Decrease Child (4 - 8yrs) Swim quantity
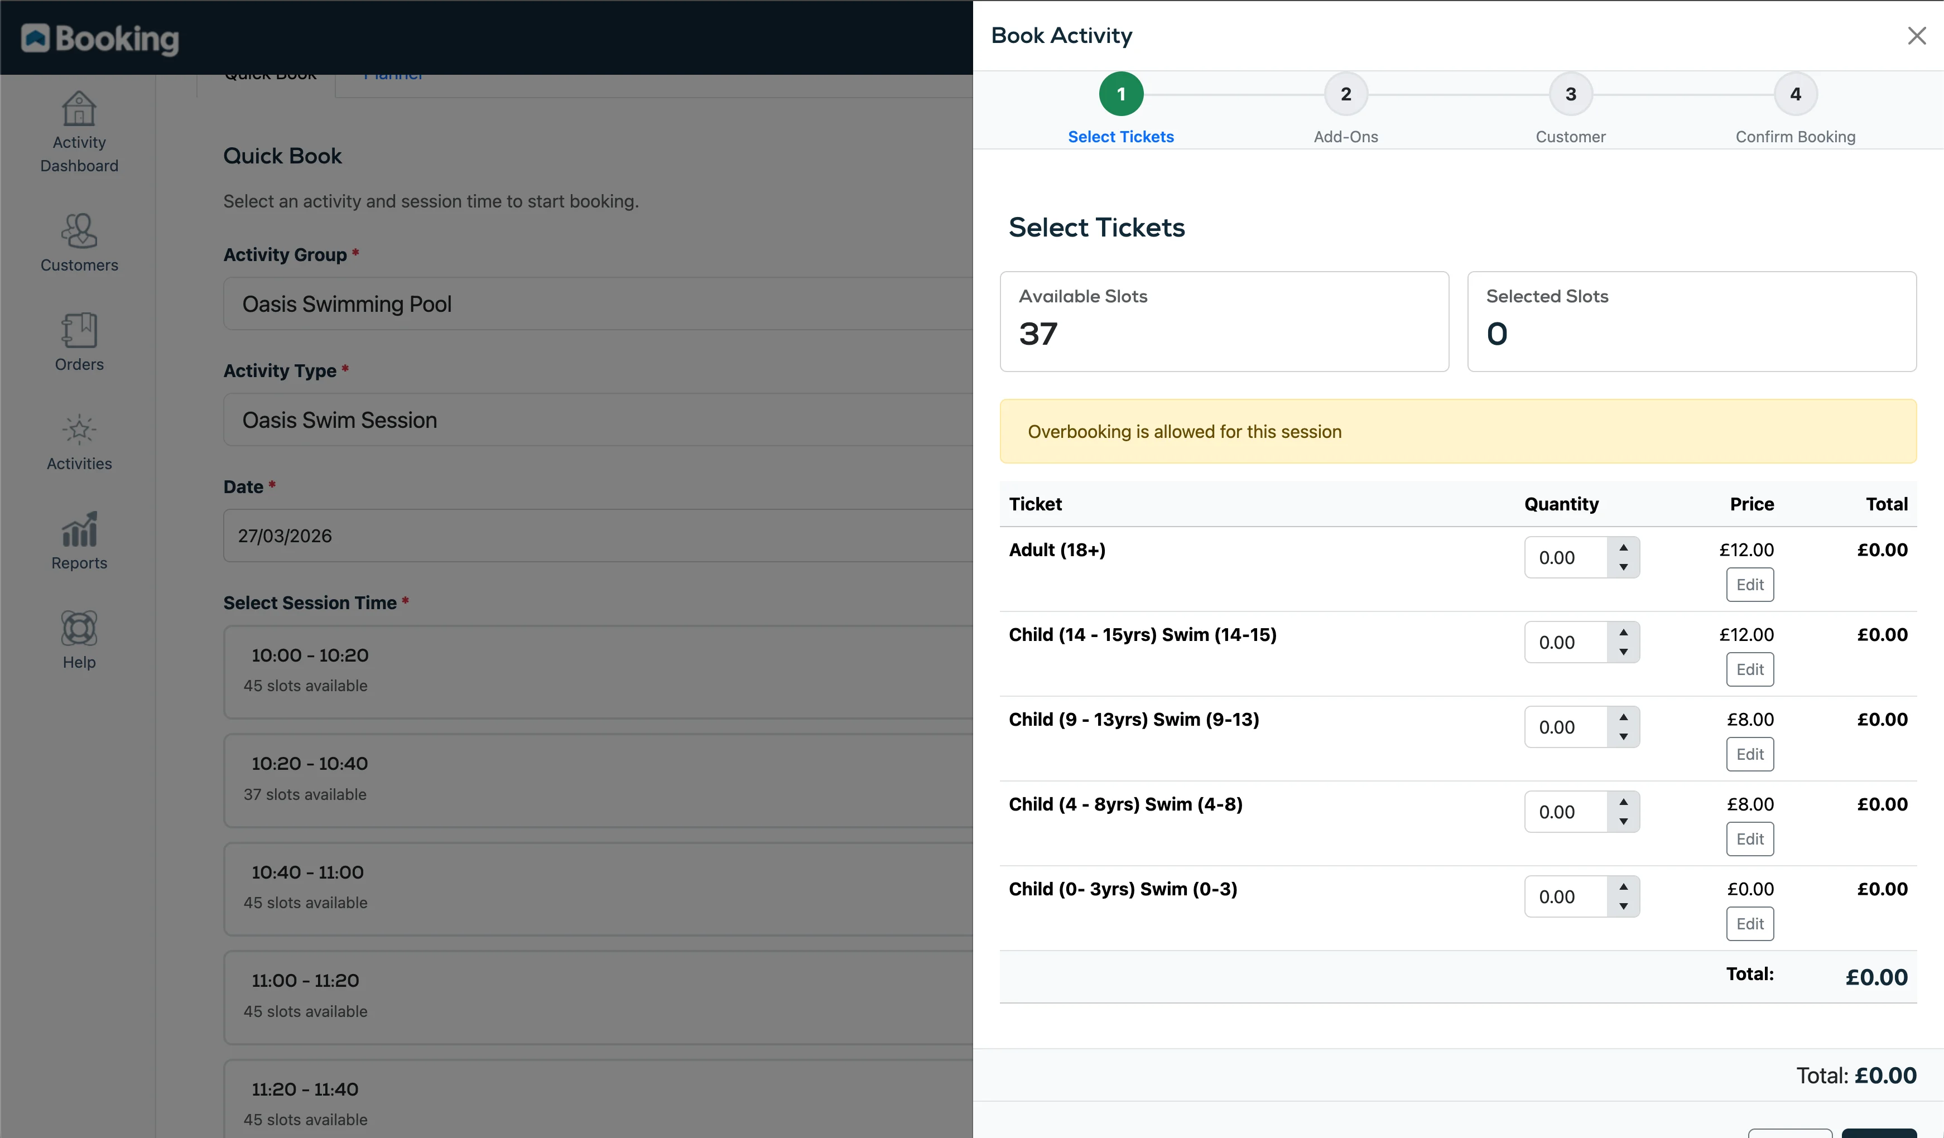 point(1623,821)
